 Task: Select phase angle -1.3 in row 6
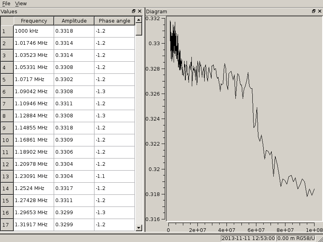click(114, 92)
